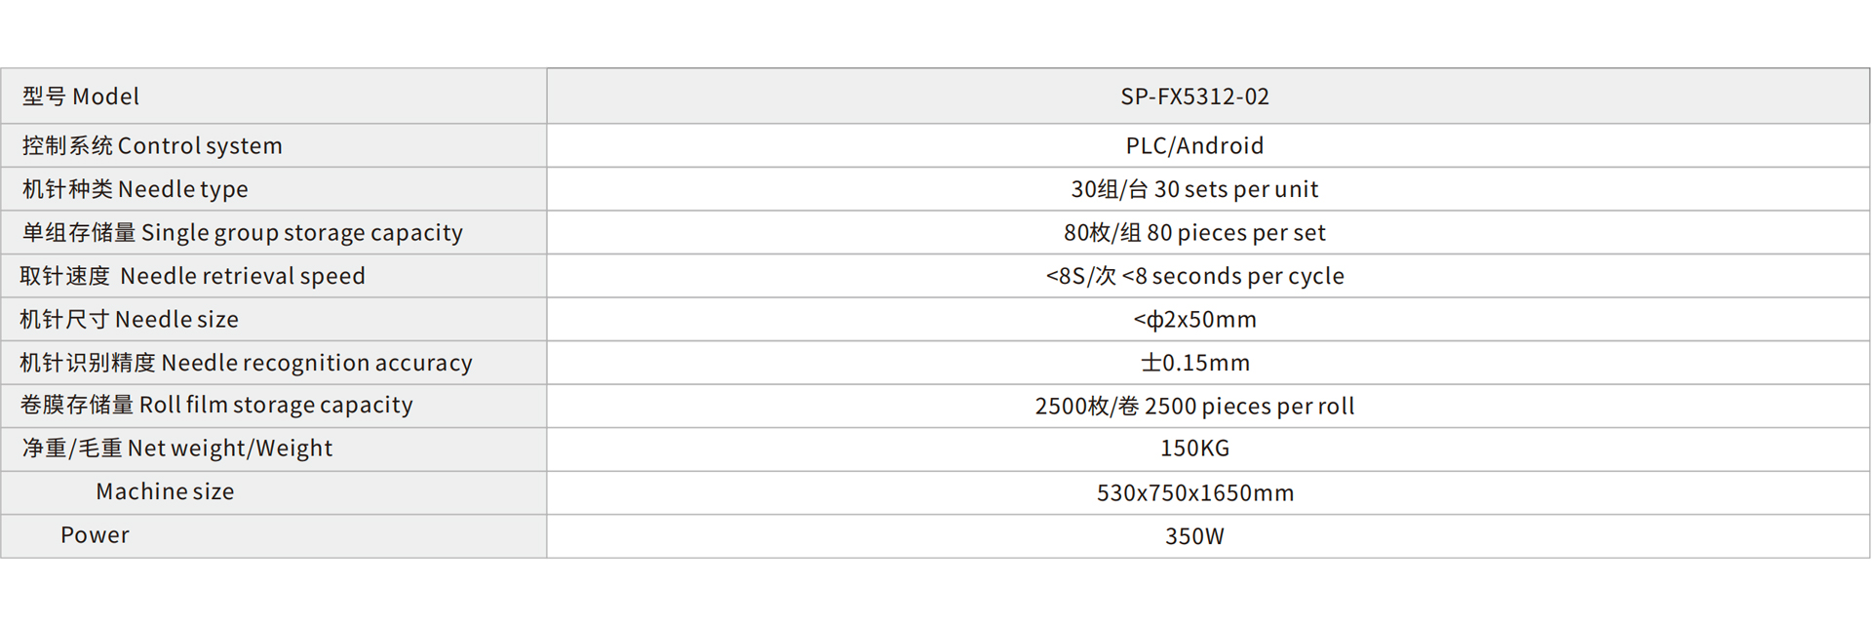This screenshot has height=624, width=1872.
Task: Click the Control system row label
Action: click(x=152, y=146)
